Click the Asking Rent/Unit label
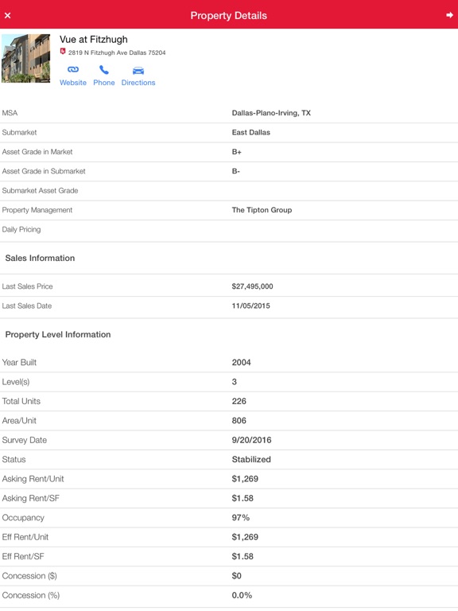Image resolution: width=458 pixels, height=611 pixels. 33,479
